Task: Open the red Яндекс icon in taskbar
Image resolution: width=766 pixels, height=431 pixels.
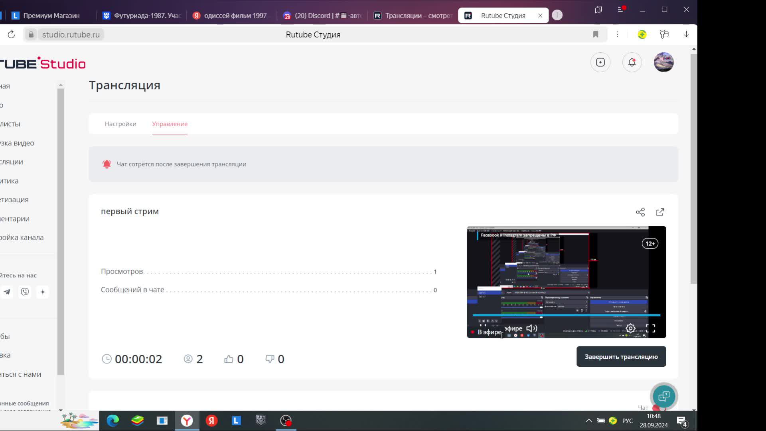Action: (x=211, y=421)
